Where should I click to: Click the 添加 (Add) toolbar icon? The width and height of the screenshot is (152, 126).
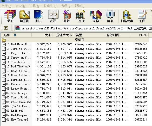(x=10, y=16)
